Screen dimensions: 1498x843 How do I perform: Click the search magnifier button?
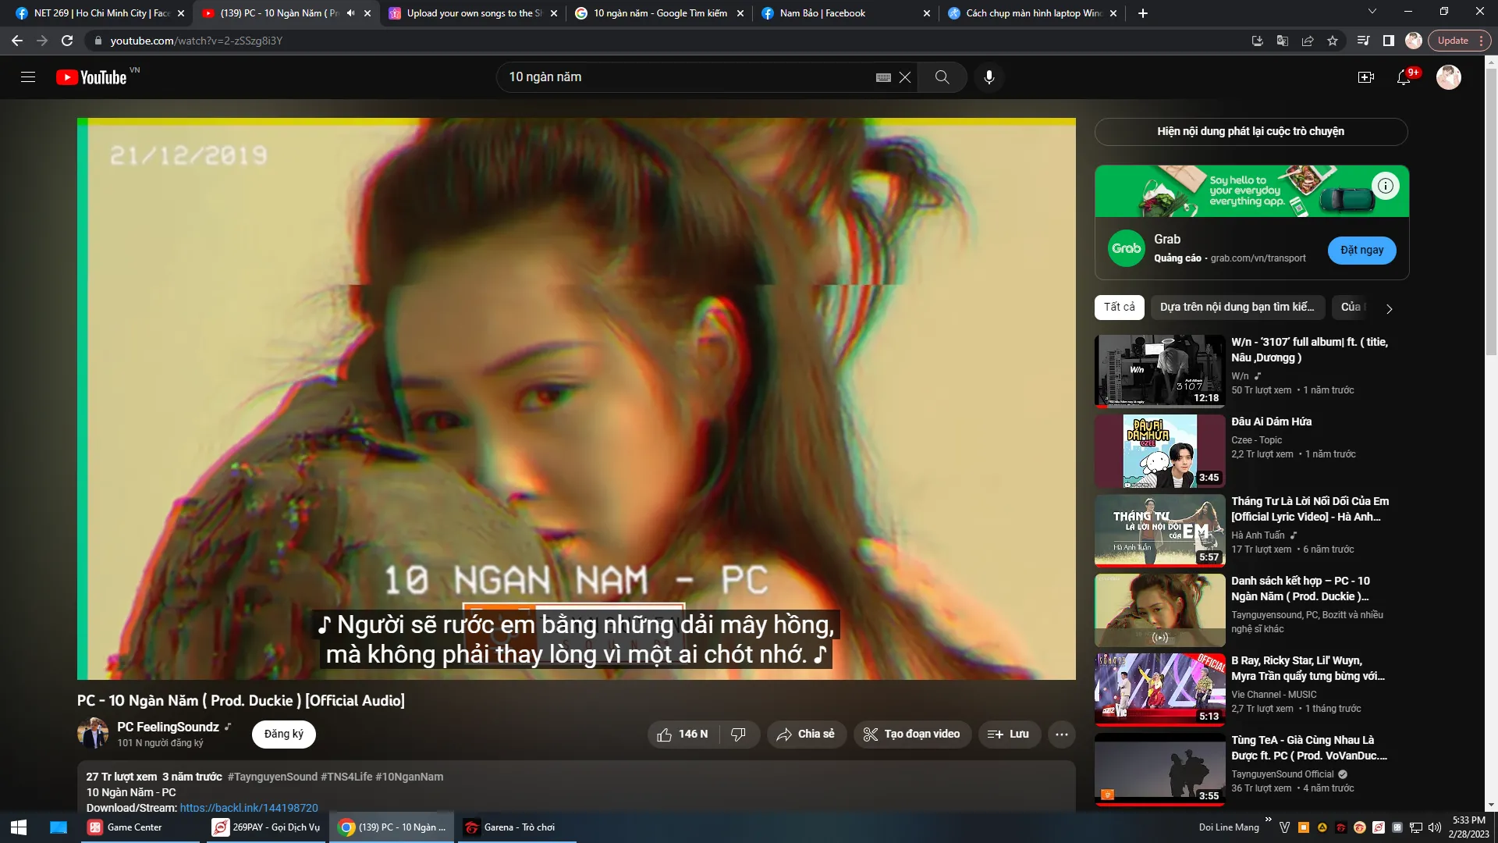pyautogui.click(x=942, y=77)
